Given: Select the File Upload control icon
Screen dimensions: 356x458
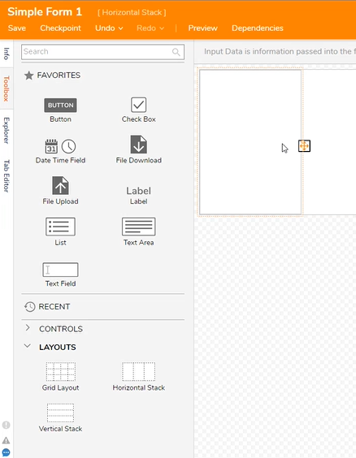Looking at the screenshot, I should (60, 185).
